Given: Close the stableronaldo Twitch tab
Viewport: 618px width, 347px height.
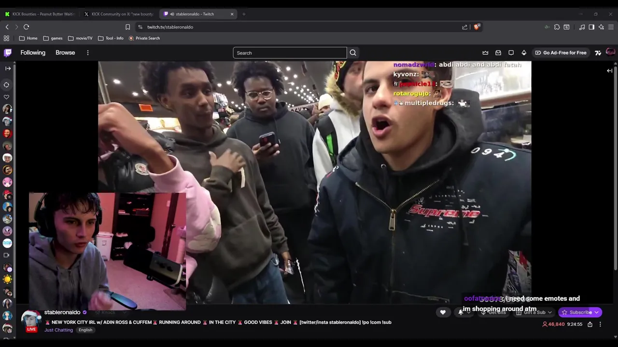Looking at the screenshot, I should click(x=232, y=14).
